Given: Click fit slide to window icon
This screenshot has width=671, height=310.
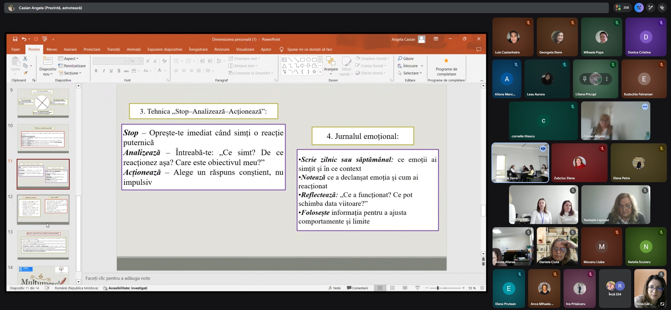Looking at the screenshot, I should 482,288.
